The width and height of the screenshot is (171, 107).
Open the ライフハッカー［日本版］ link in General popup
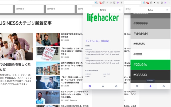[x=97, y=41]
